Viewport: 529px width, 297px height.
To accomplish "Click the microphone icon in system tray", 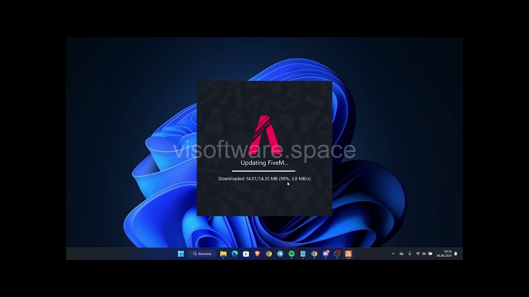I will [x=410, y=254].
